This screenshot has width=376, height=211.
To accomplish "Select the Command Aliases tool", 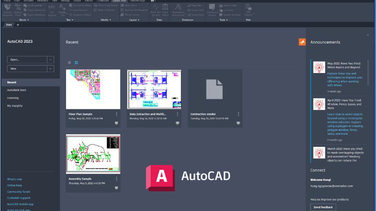I will point(212,10).
